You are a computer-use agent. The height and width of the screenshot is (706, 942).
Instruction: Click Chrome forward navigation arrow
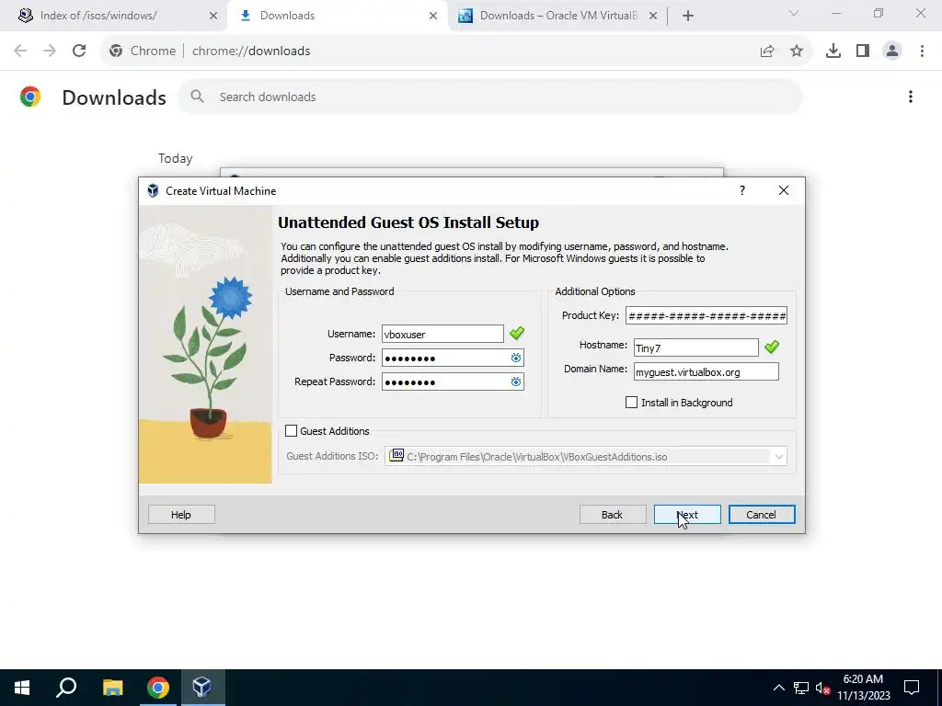point(50,51)
